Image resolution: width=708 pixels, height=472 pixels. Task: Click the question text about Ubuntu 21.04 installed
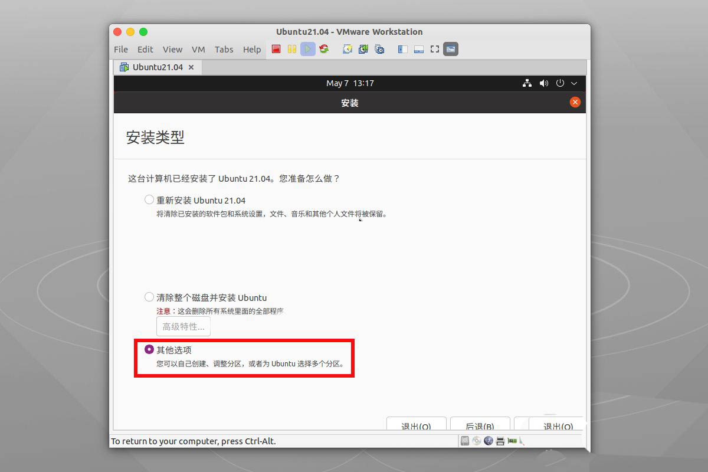234,178
